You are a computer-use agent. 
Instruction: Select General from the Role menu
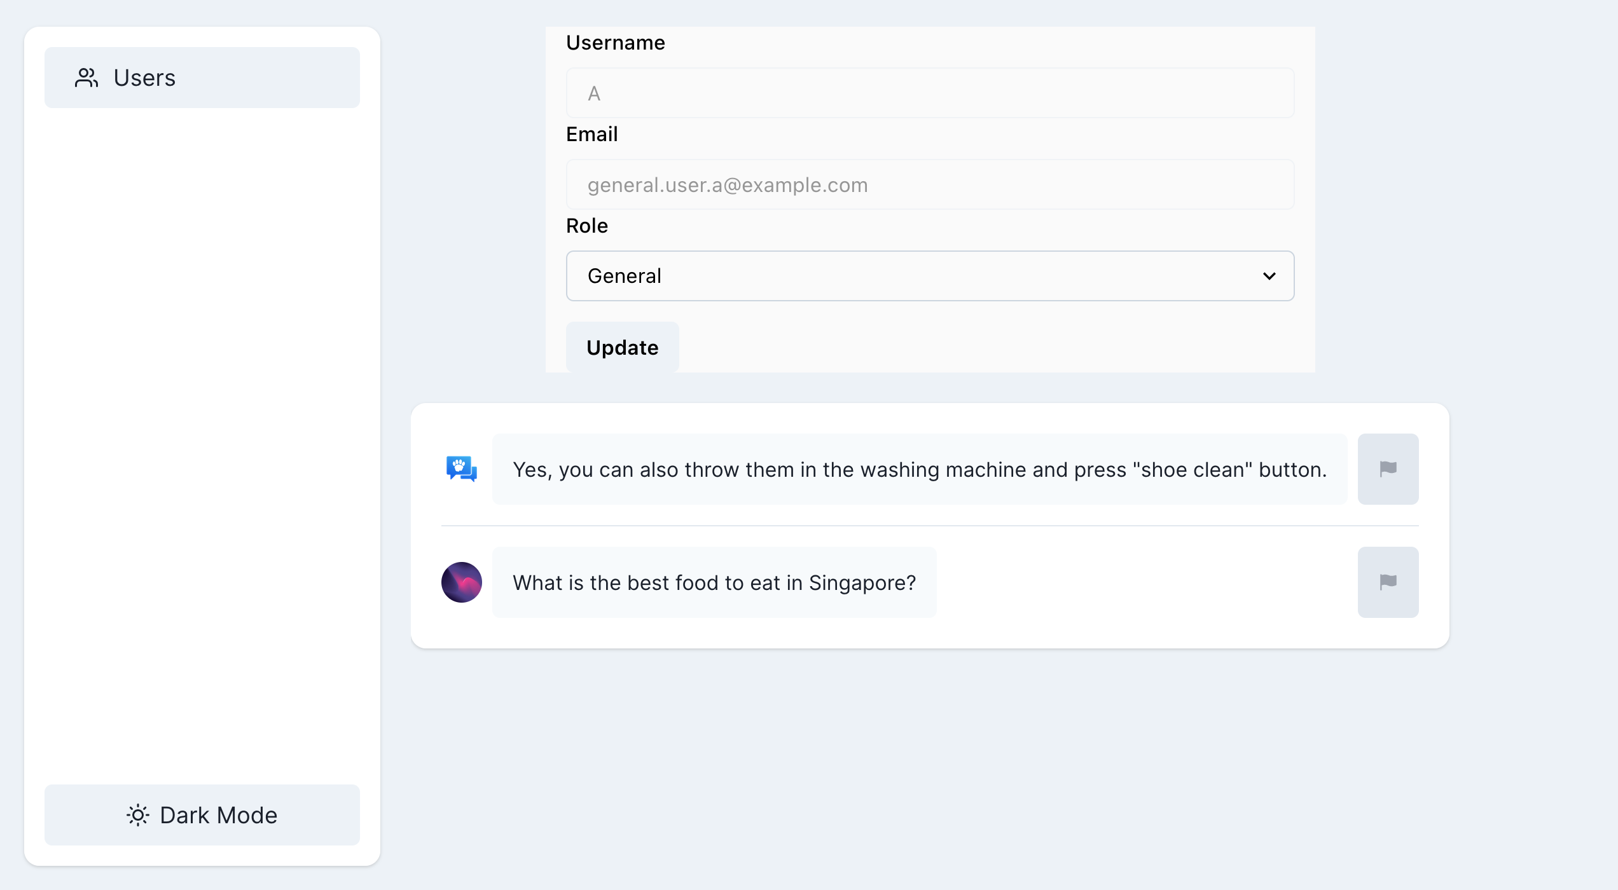tap(930, 276)
